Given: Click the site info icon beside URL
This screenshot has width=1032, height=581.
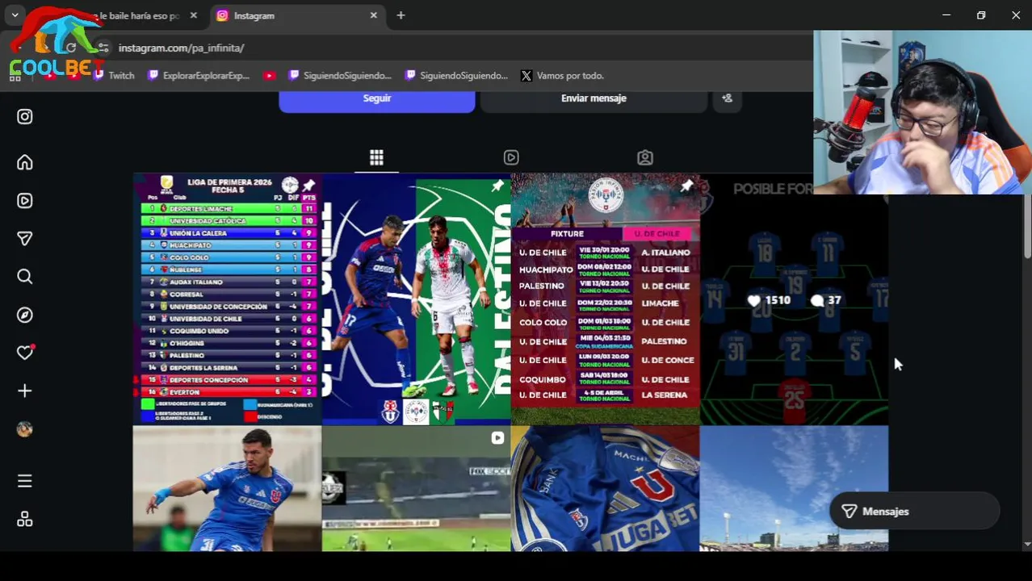Looking at the screenshot, I should coord(103,48).
